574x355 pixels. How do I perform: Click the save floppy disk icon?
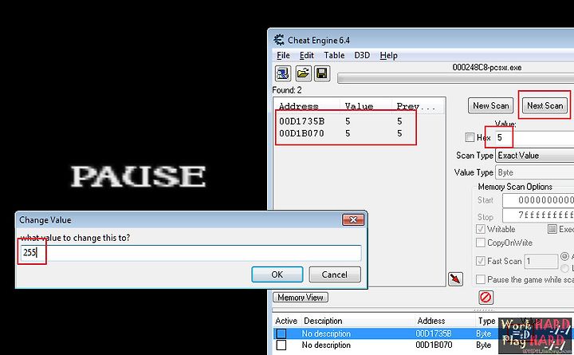pos(322,73)
